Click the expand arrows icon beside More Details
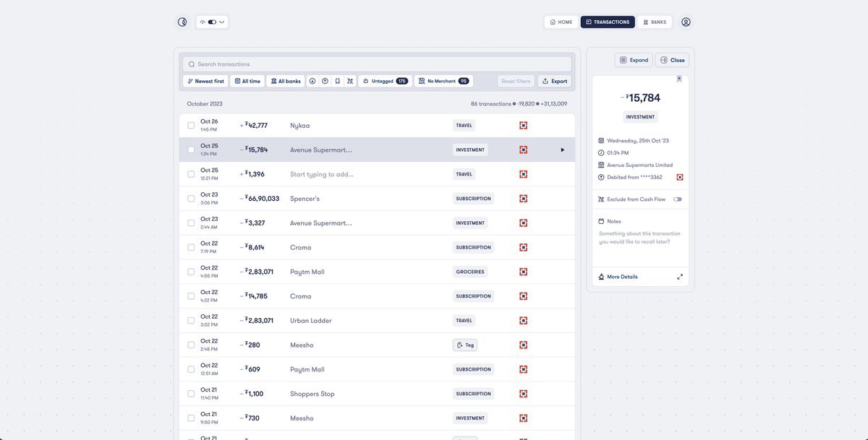This screenshot has width=868, height=440. [679, 277]
